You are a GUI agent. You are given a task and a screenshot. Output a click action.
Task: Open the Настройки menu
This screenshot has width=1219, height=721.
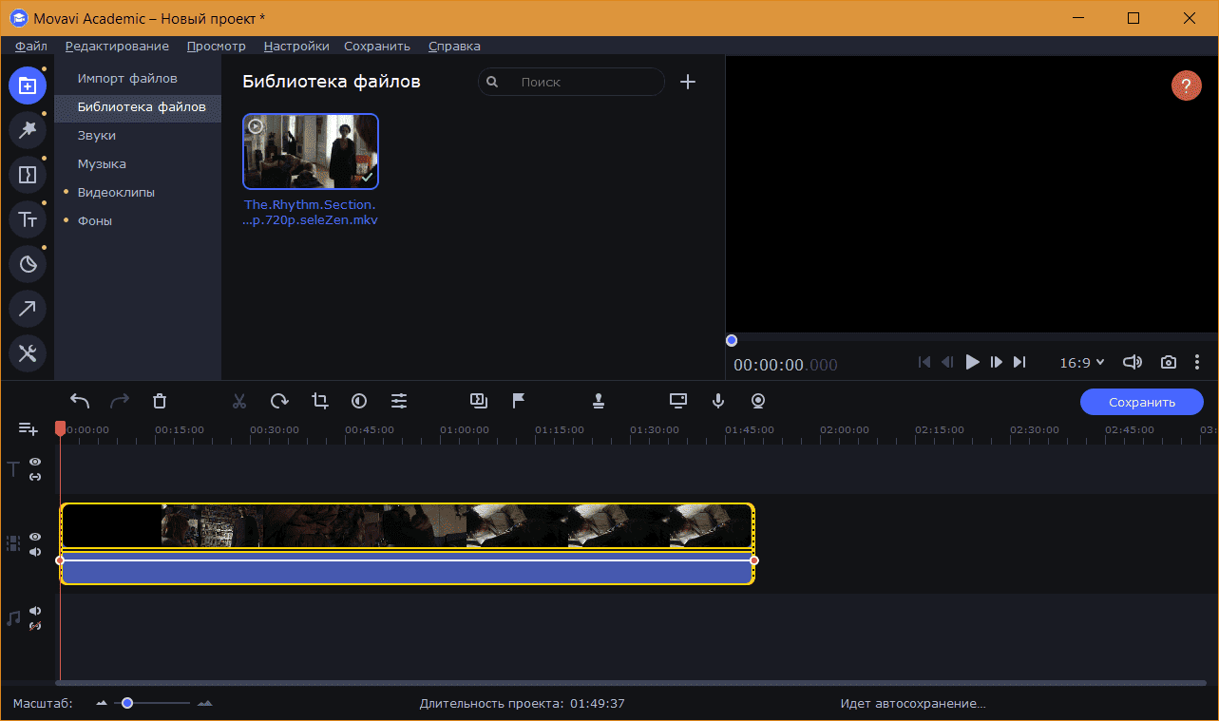(296, 46)
